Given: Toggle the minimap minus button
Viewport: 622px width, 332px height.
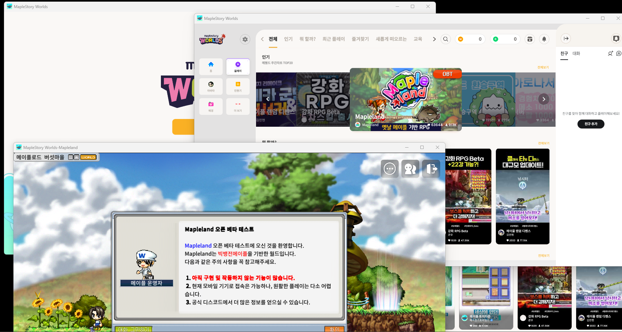Looking at the screenshot, I should [x=70, y=157].
